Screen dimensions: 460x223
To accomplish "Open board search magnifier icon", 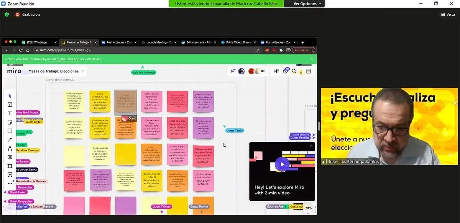I will point(294,71).
